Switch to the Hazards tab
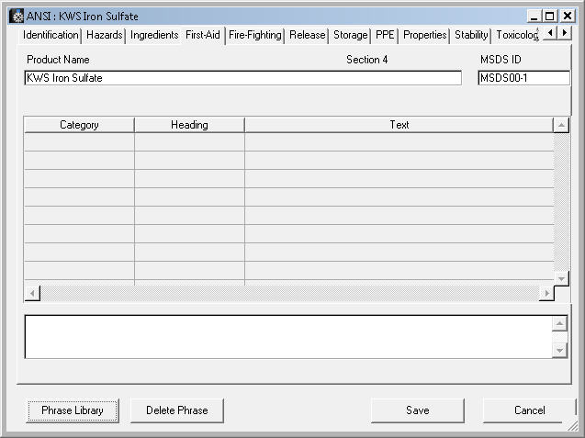This screenshot has width=585, height=438. (104, 35)
